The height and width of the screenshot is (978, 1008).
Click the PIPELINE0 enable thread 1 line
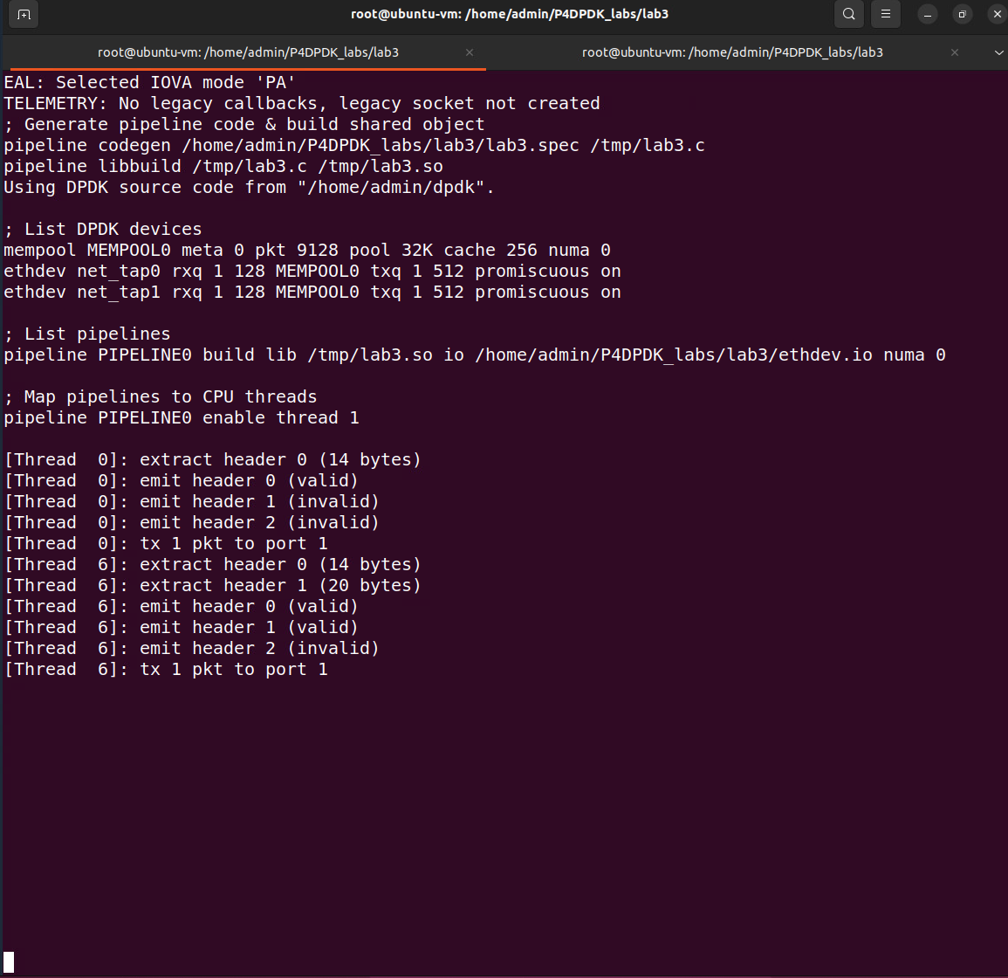[182, 418]
